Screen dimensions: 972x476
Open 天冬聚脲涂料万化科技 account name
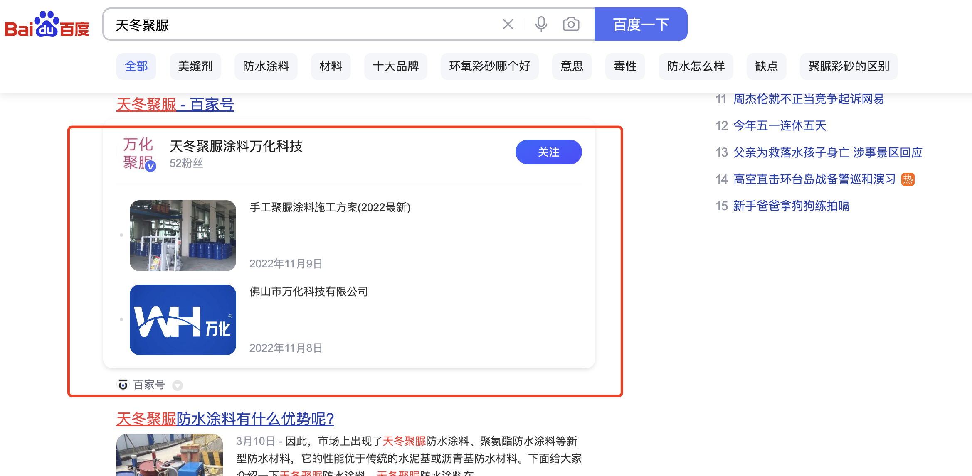click(x=236, y=146)
